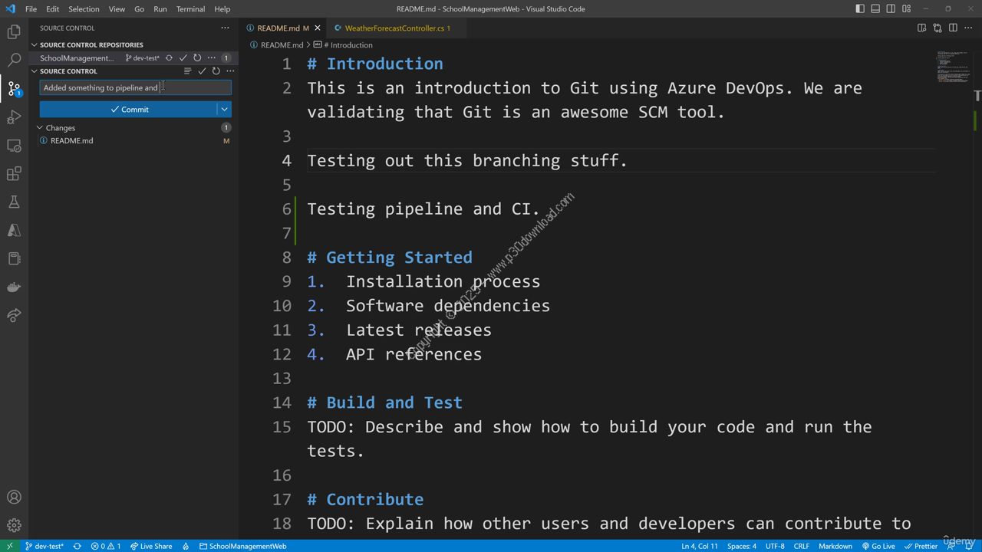The image size is (982, 552).
Task: Open more actions in SchoolManagement repository row
Action: (x=211, y=58)
